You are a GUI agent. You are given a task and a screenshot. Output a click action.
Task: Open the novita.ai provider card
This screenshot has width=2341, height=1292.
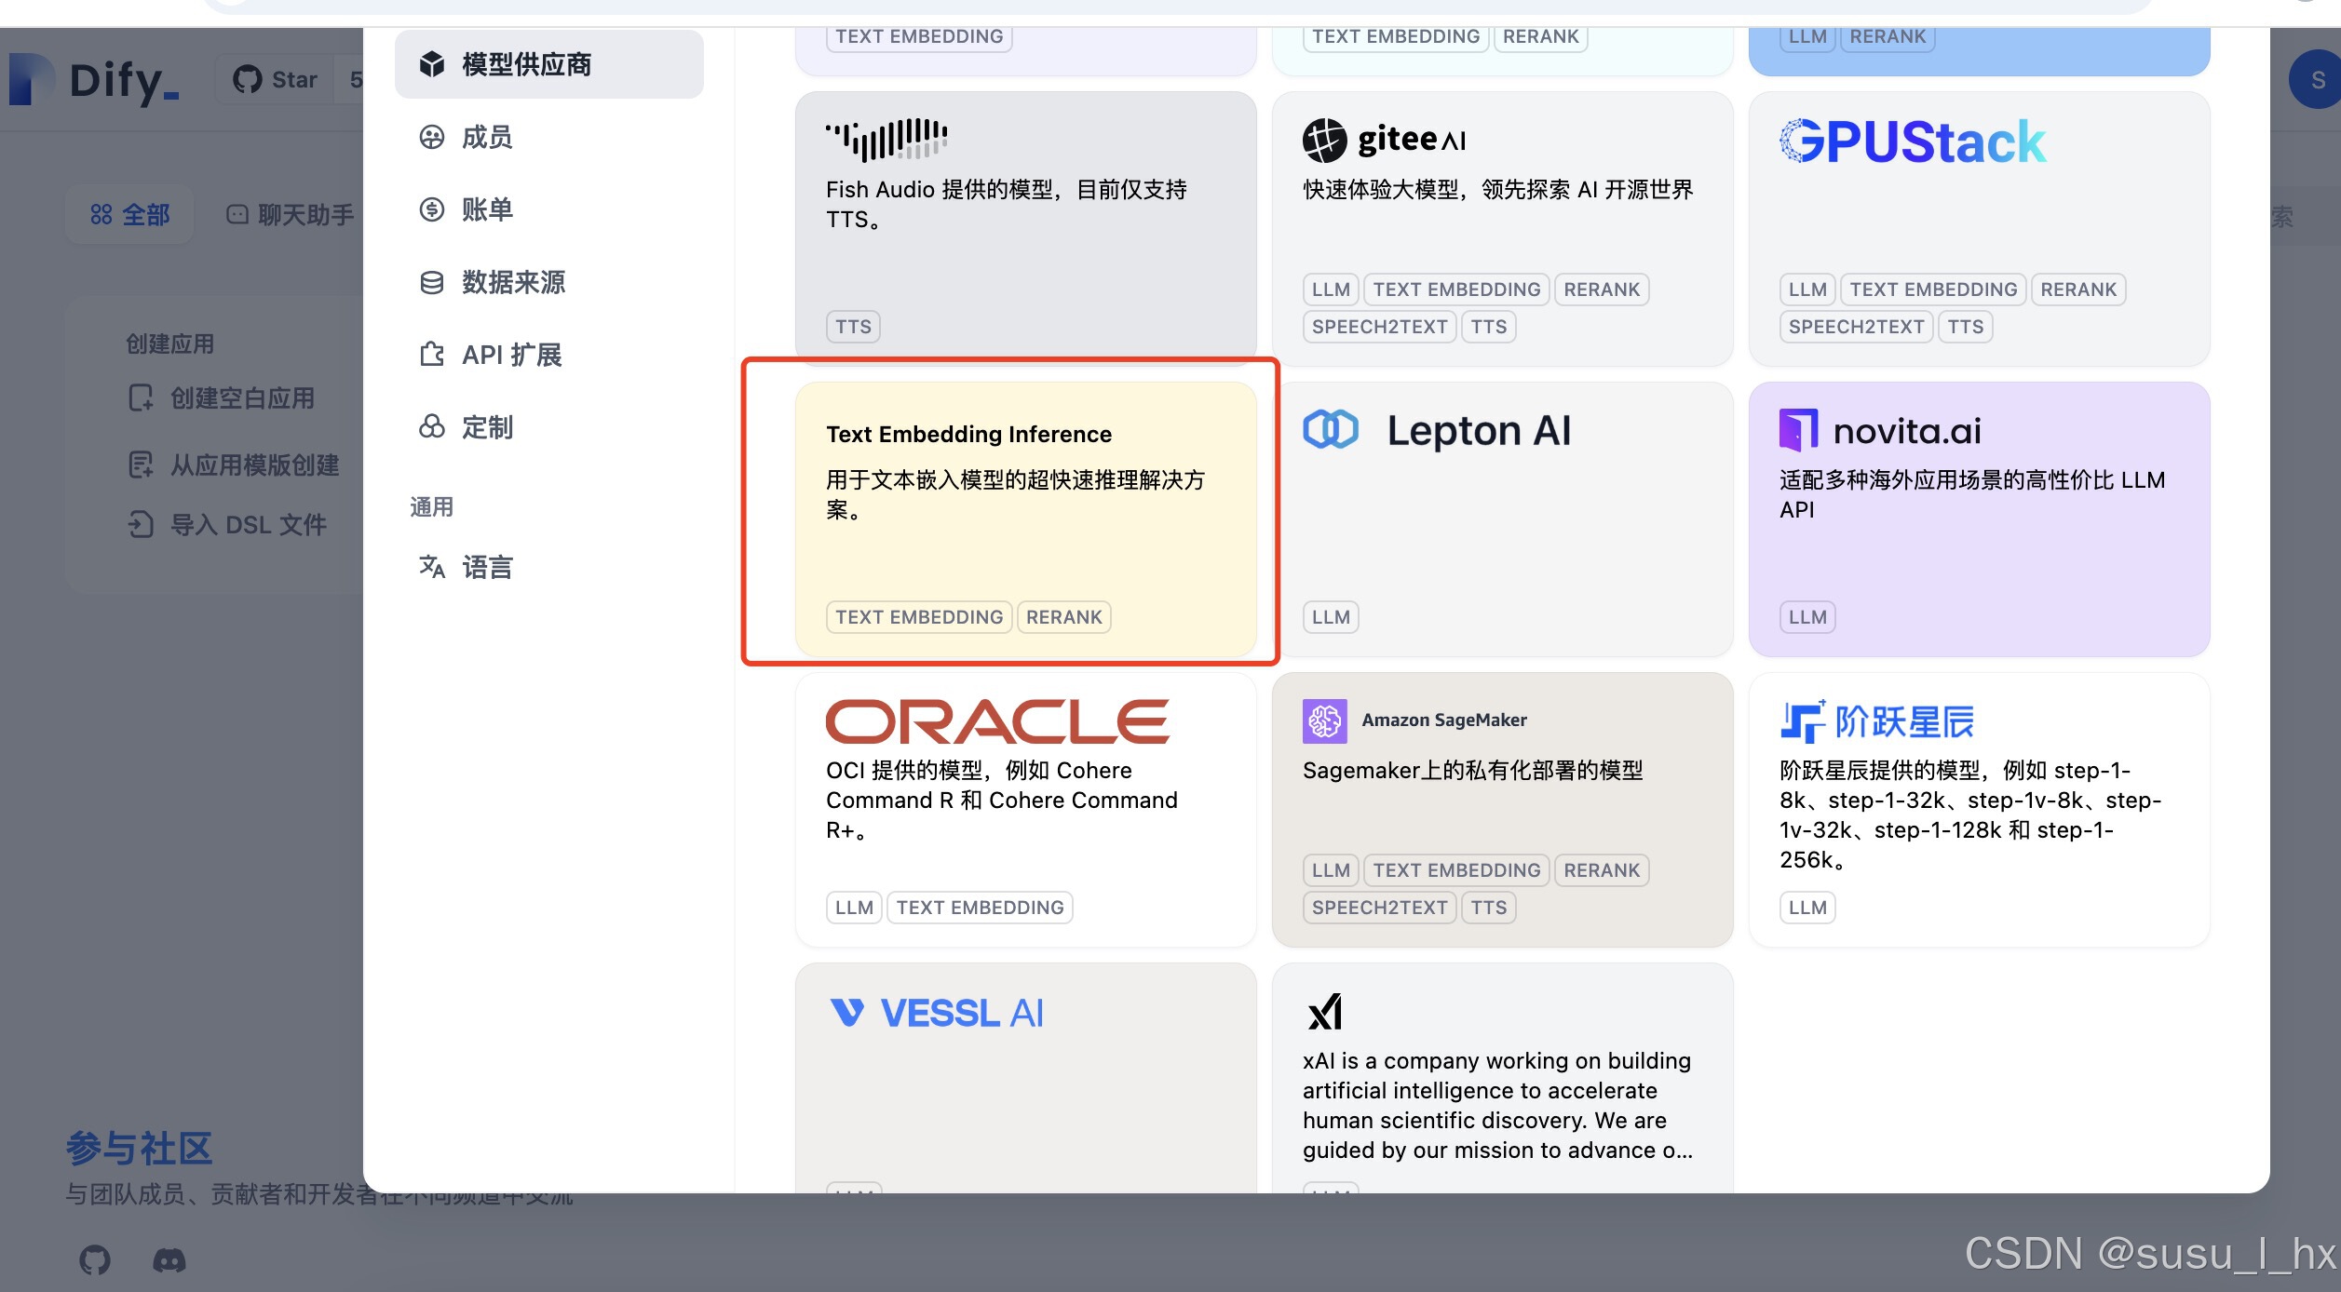(x=1978, y=519)
